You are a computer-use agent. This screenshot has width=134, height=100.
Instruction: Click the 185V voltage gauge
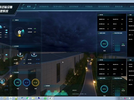click(x=18, y=82)
